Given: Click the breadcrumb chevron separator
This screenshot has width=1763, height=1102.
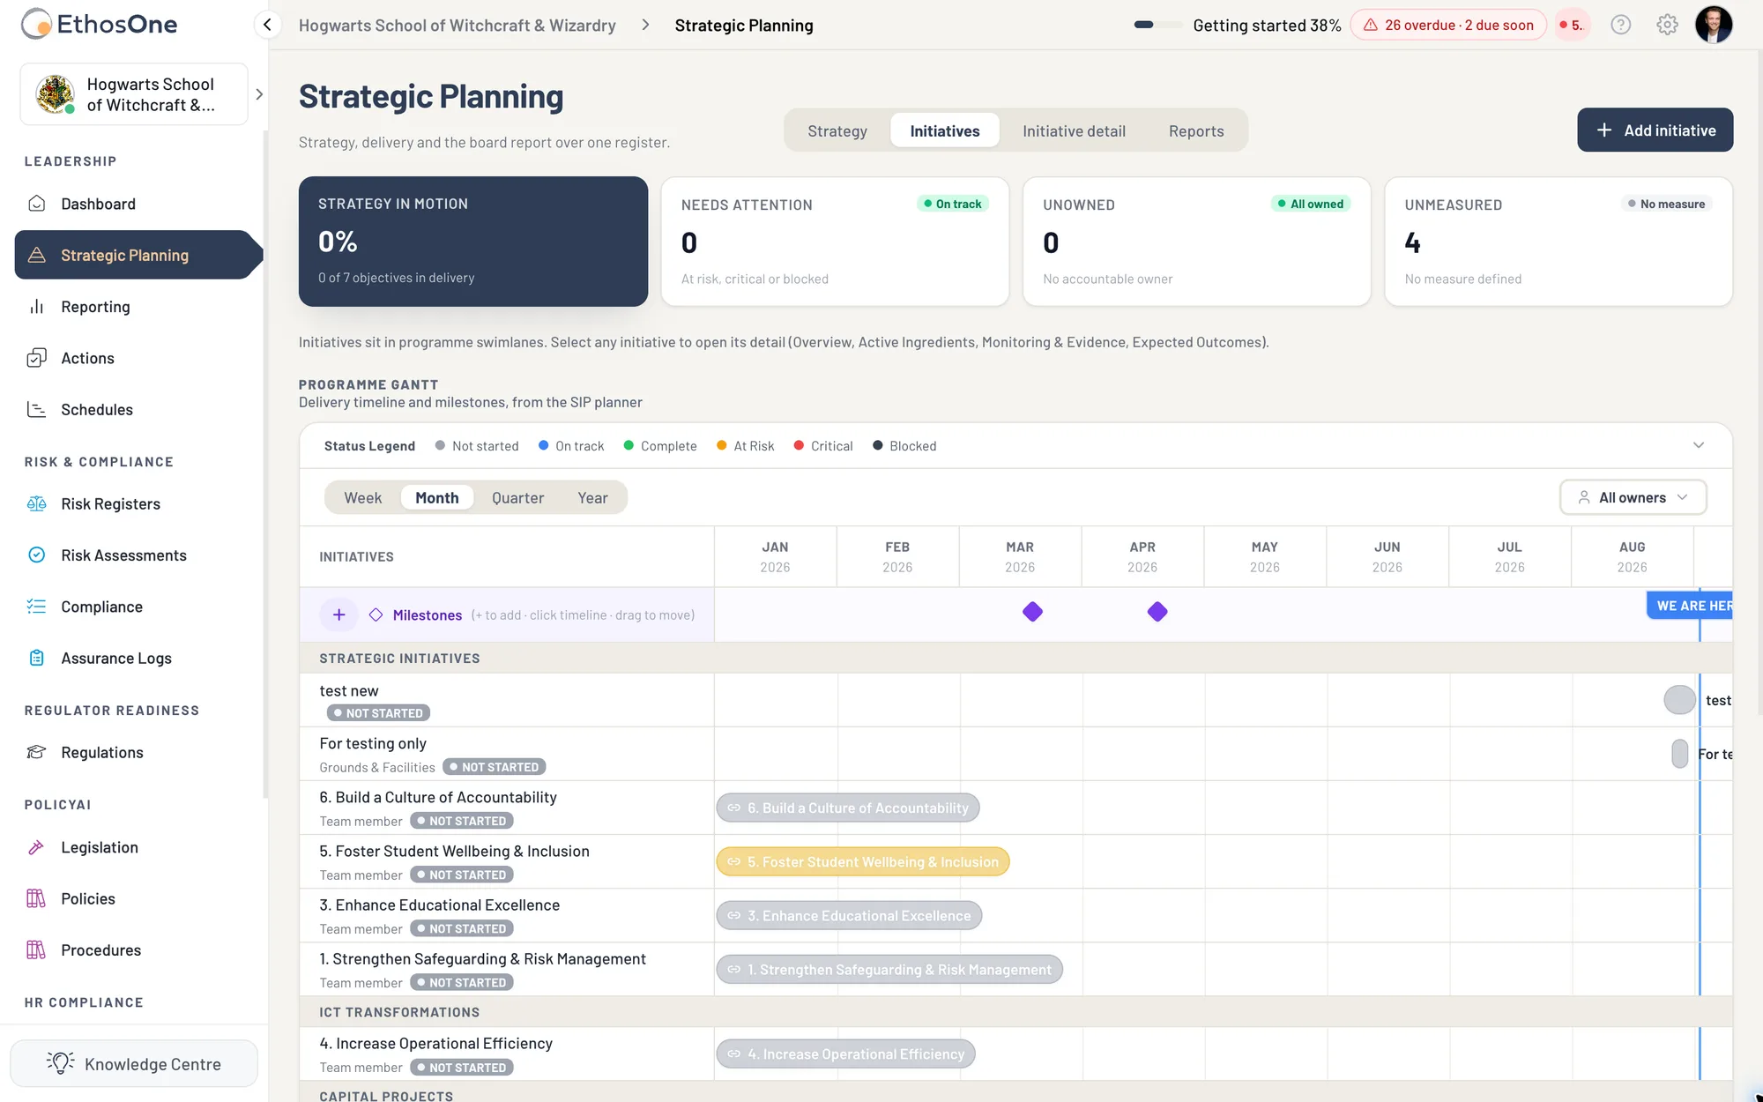Looking at the screenshot, I should click(x=645, y=25).
